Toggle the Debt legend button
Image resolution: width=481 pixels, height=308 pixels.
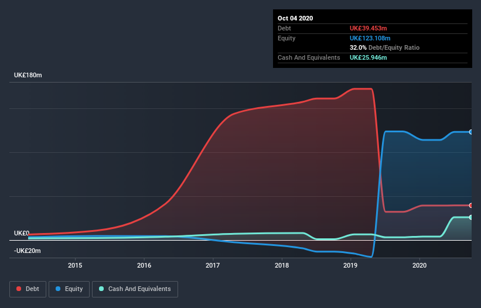28,289
